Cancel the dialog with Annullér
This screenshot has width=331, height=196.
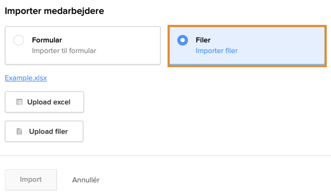(86, 180)
